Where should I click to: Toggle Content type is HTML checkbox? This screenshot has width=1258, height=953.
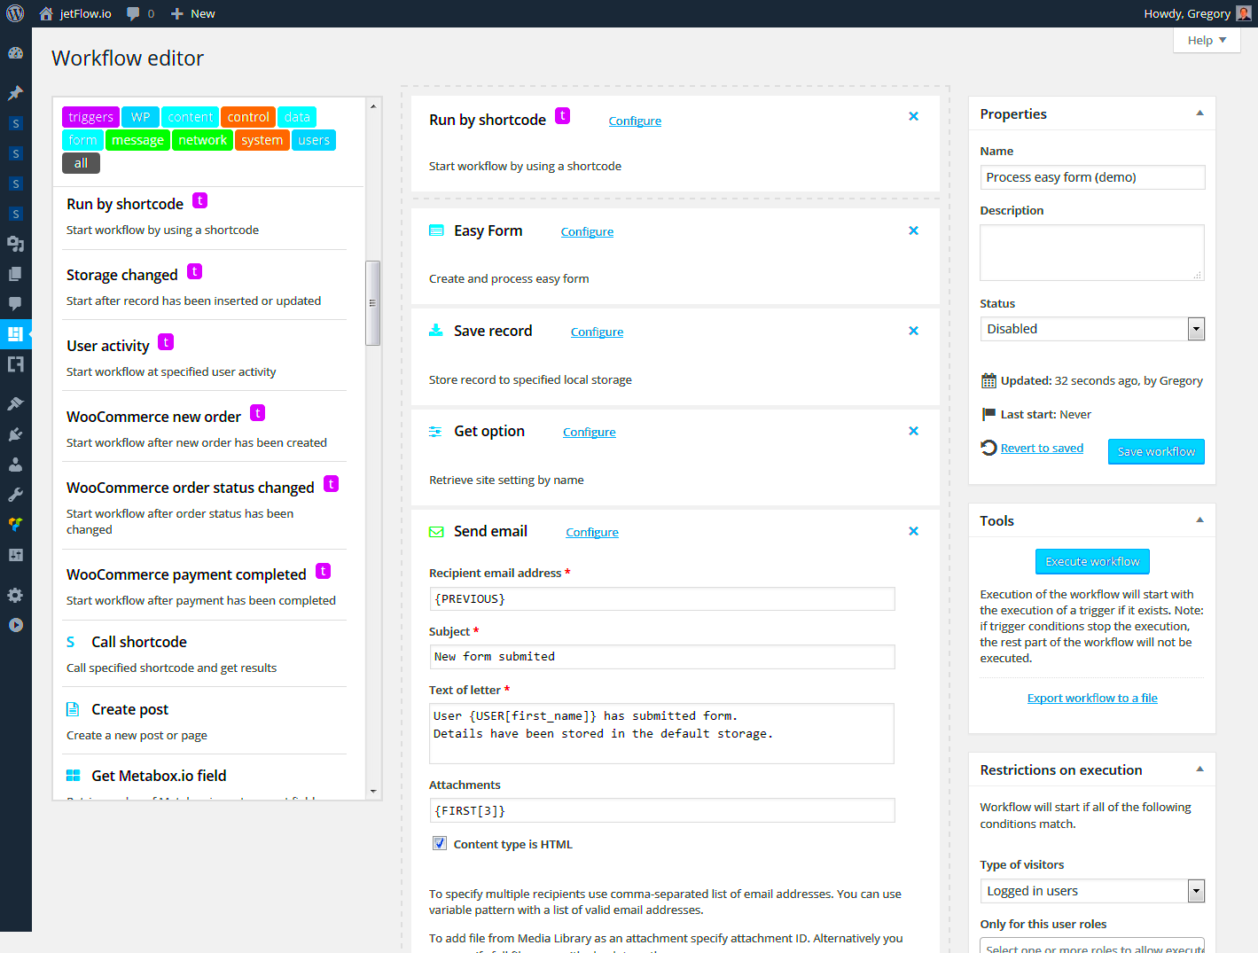pyautogui.click(x=440, y=843)
